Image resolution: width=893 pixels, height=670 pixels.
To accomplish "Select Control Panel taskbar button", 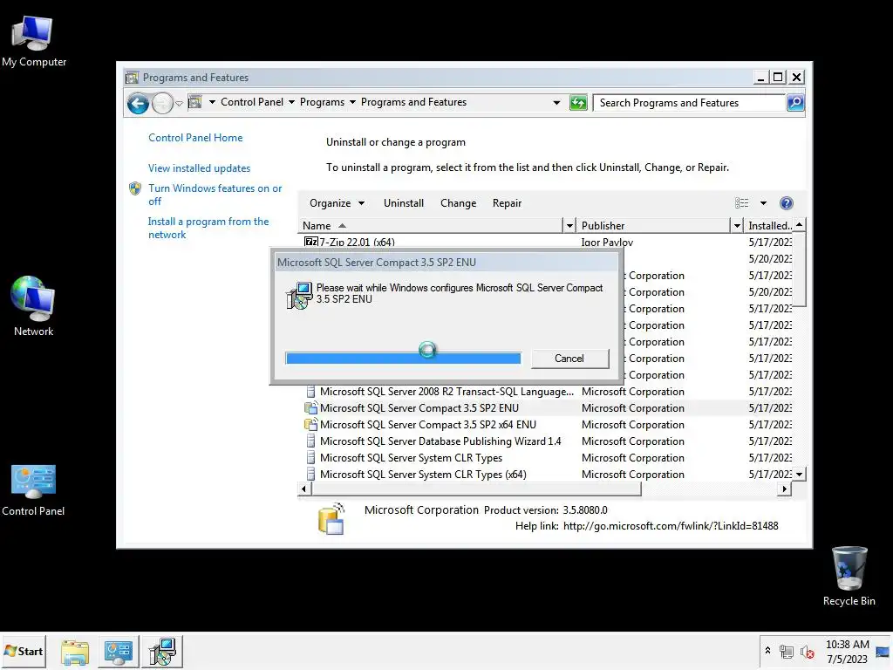I will click(x=119, y=652).
